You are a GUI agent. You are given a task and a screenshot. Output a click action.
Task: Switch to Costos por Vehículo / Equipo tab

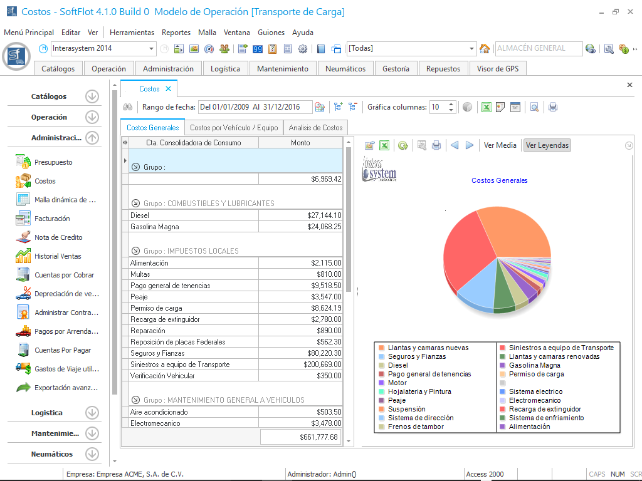(233, 128)
